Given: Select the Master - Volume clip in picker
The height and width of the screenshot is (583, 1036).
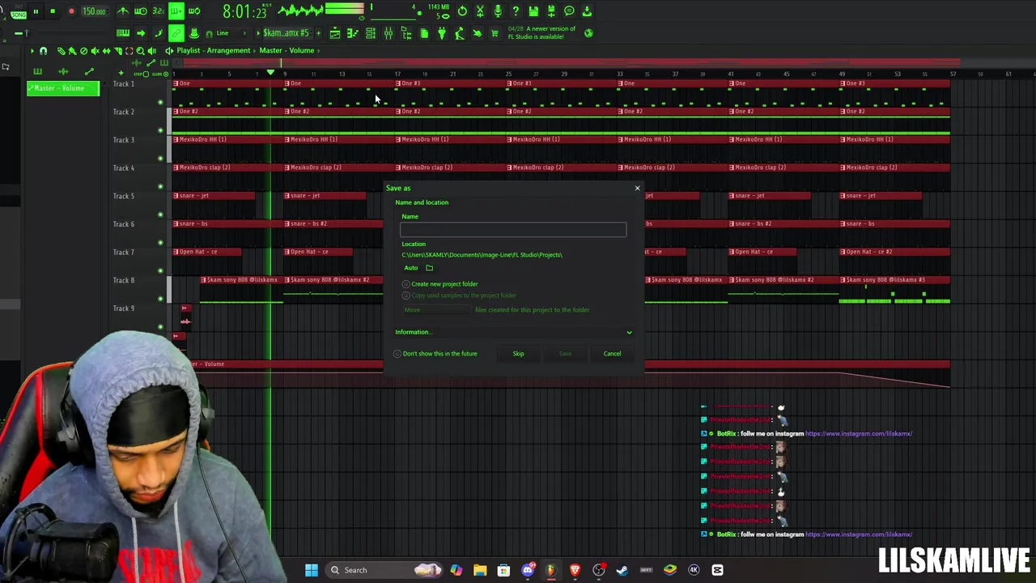Looking at the screenshot, I should (63, 88).
